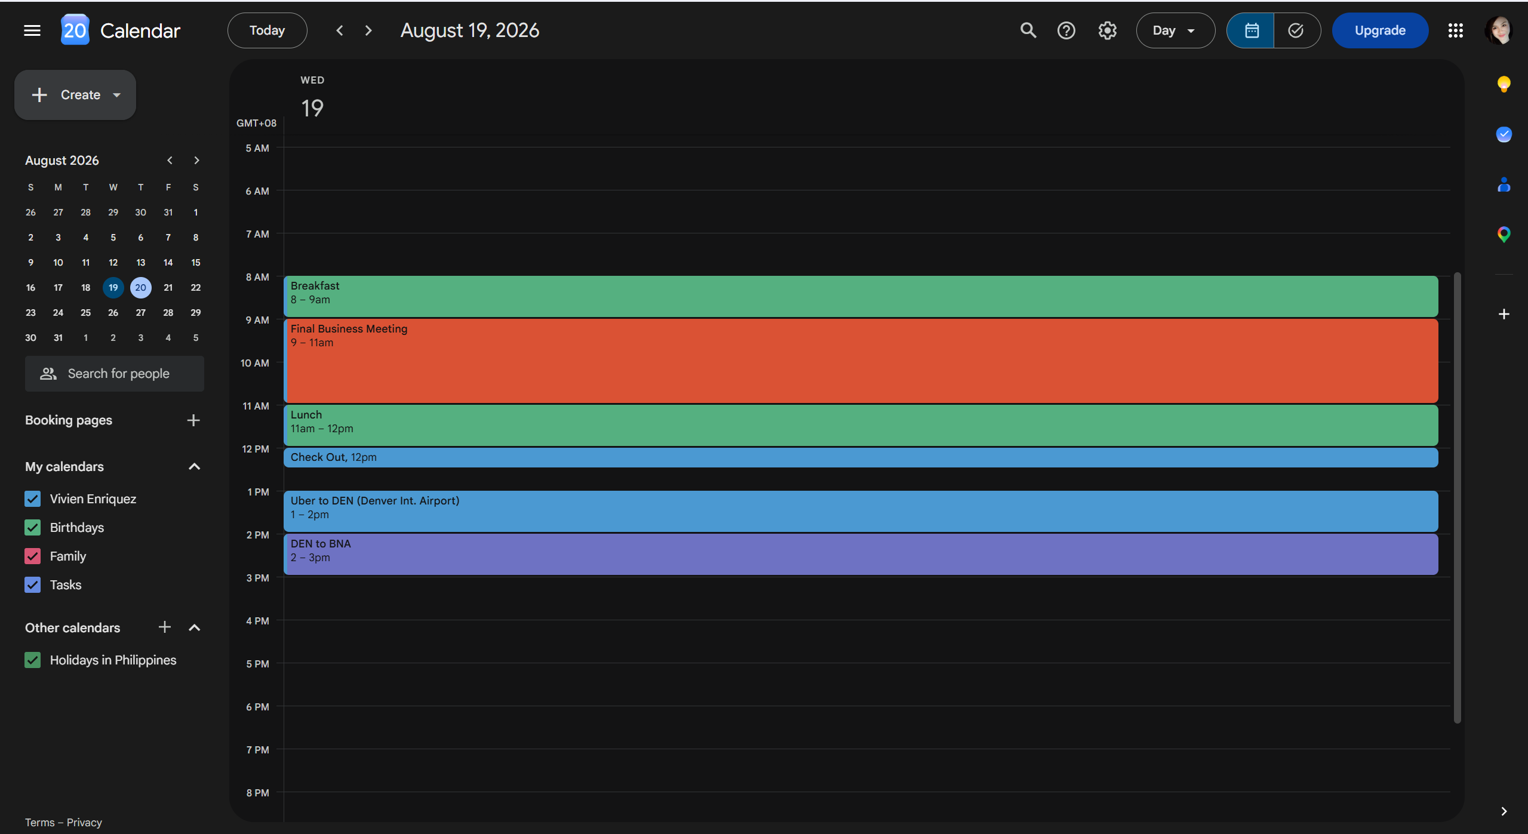Select August 20 in mini calendar
This screenshot has width=1528, height=834.
coord(140,288)
